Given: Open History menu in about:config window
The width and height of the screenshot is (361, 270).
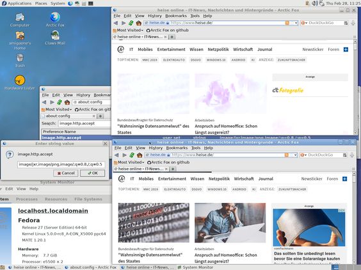Looking at the screenshot, I should click(x=83, y=95).
